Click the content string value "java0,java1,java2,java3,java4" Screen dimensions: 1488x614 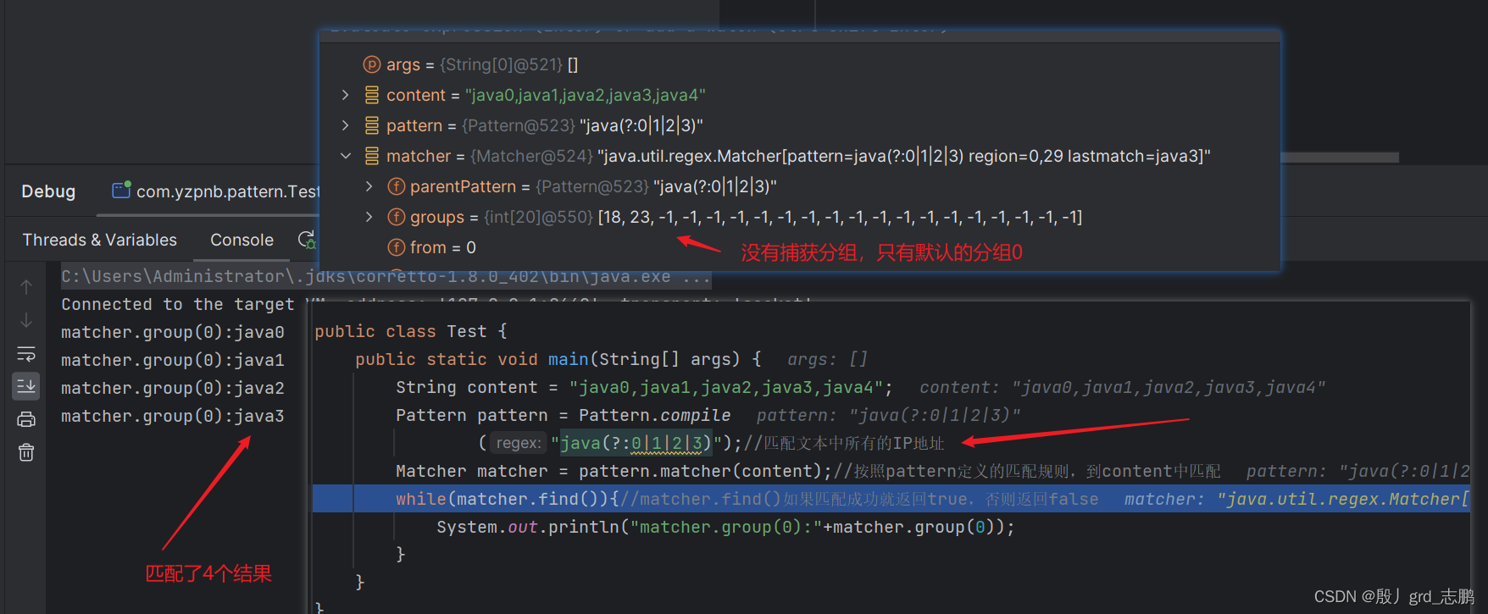[585, 95]
